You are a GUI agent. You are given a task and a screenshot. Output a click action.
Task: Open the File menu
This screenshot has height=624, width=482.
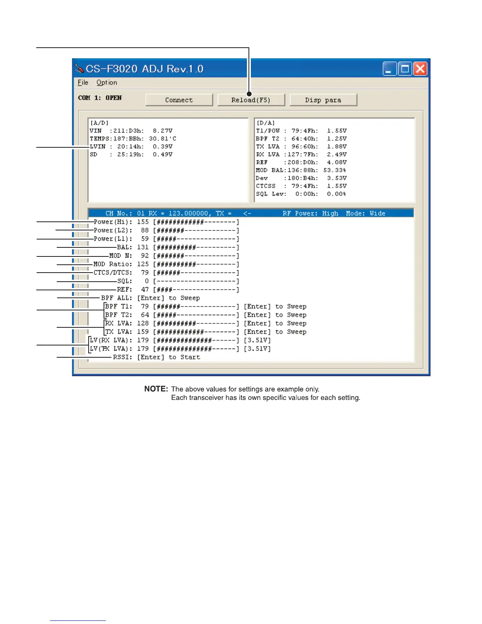click(83, 82)
